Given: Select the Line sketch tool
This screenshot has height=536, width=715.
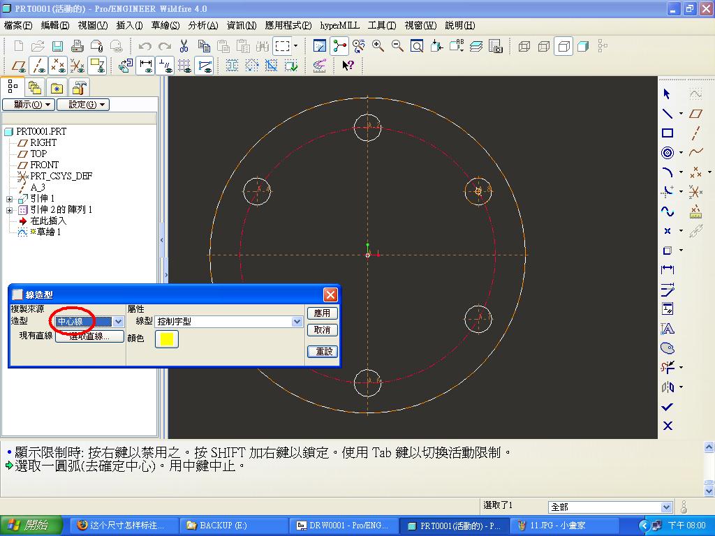Looking at the screenshot, I should tap(667, 114).
